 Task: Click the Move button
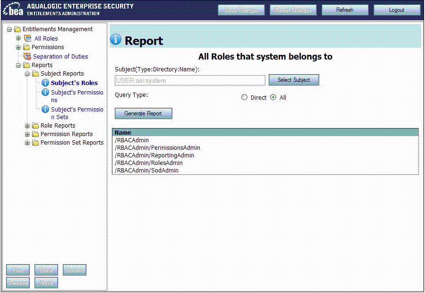click(x=46, y=283)
